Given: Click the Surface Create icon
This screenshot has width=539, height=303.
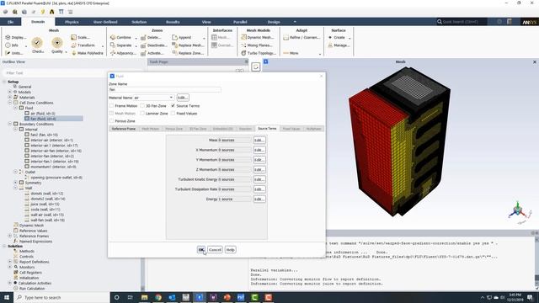Looking at the screenshot, I should (x=330, y=37).
